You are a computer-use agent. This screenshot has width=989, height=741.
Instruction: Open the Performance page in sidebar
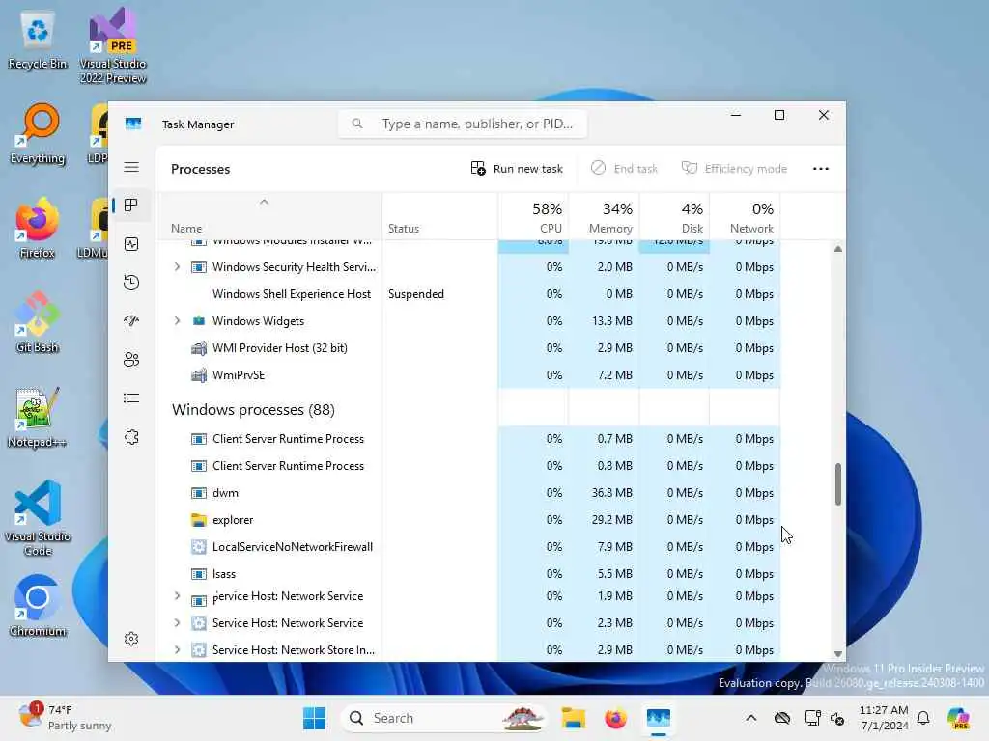(x=131, y=244)
